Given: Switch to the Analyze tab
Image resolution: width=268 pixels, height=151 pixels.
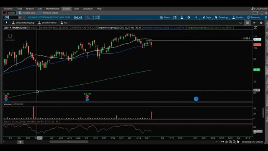Looking at the screenshot, I should coord(30,8).
